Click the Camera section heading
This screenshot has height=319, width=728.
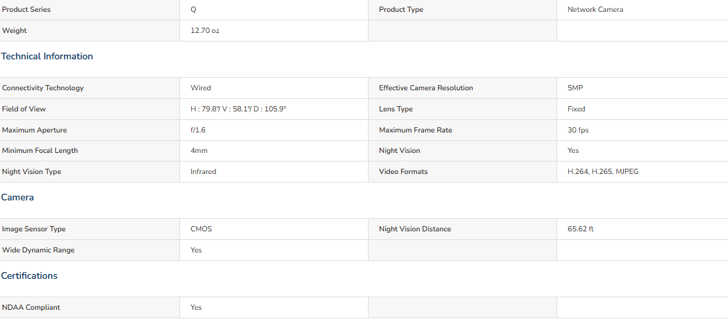pos(18,197)
